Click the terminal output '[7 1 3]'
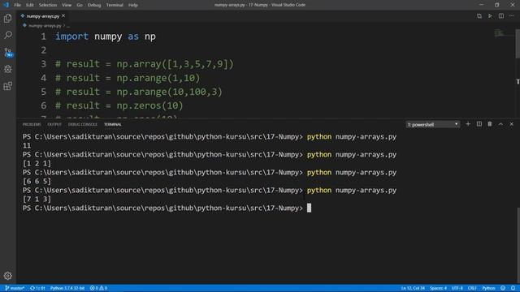 tap(37, 199)
